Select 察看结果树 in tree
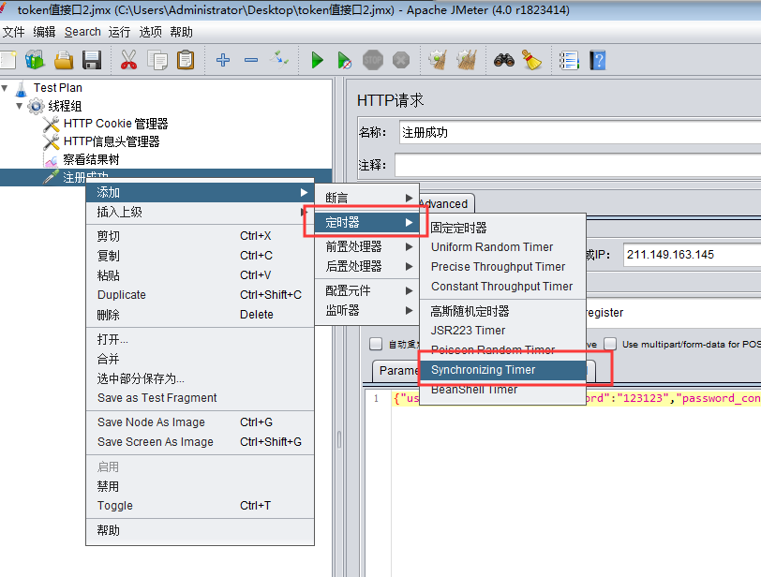Image resolution: width=761 pixels, height=577 pixels. 91,159
